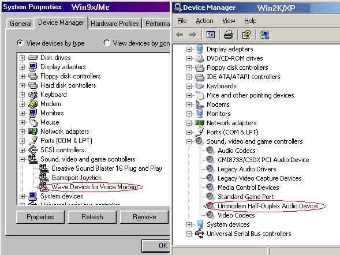Click the back arrow toolbar icon
This screenshot has width=340, height=255.
tap(180, 35)
